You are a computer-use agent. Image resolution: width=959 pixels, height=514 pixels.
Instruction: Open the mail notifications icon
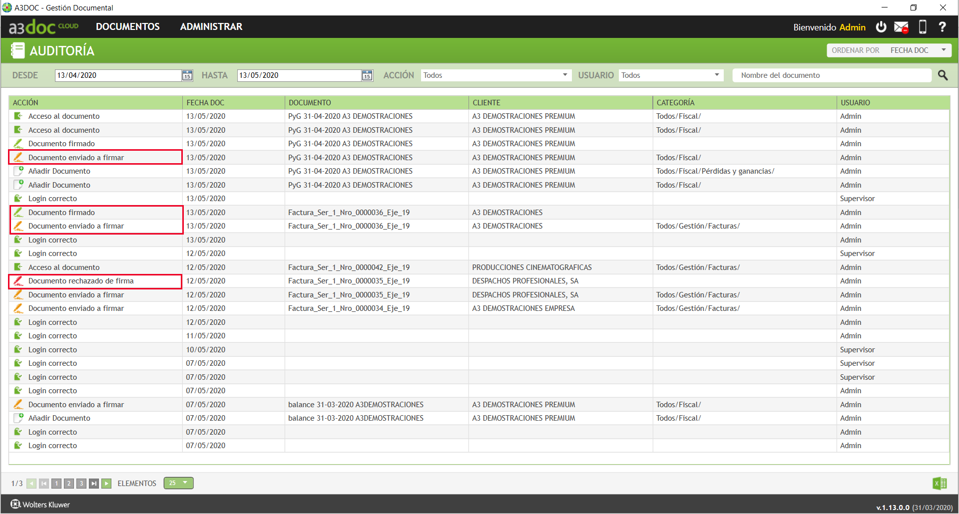[901, 27]
